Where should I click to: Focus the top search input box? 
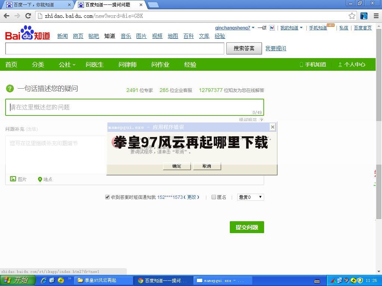coord(115,48)
